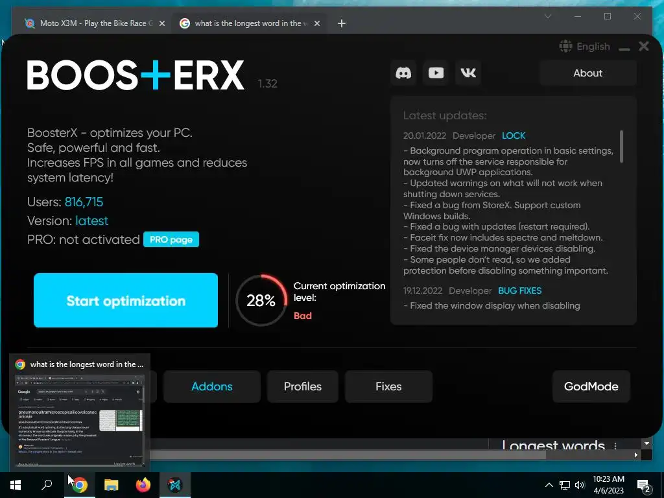Close the Moto X3M browser tab
This screenshot has height=498, width=664.
coord(161,24)
